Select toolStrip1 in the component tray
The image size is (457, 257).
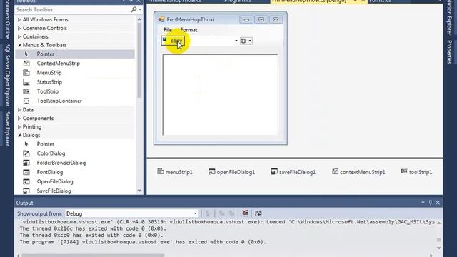tap(416, 172)
